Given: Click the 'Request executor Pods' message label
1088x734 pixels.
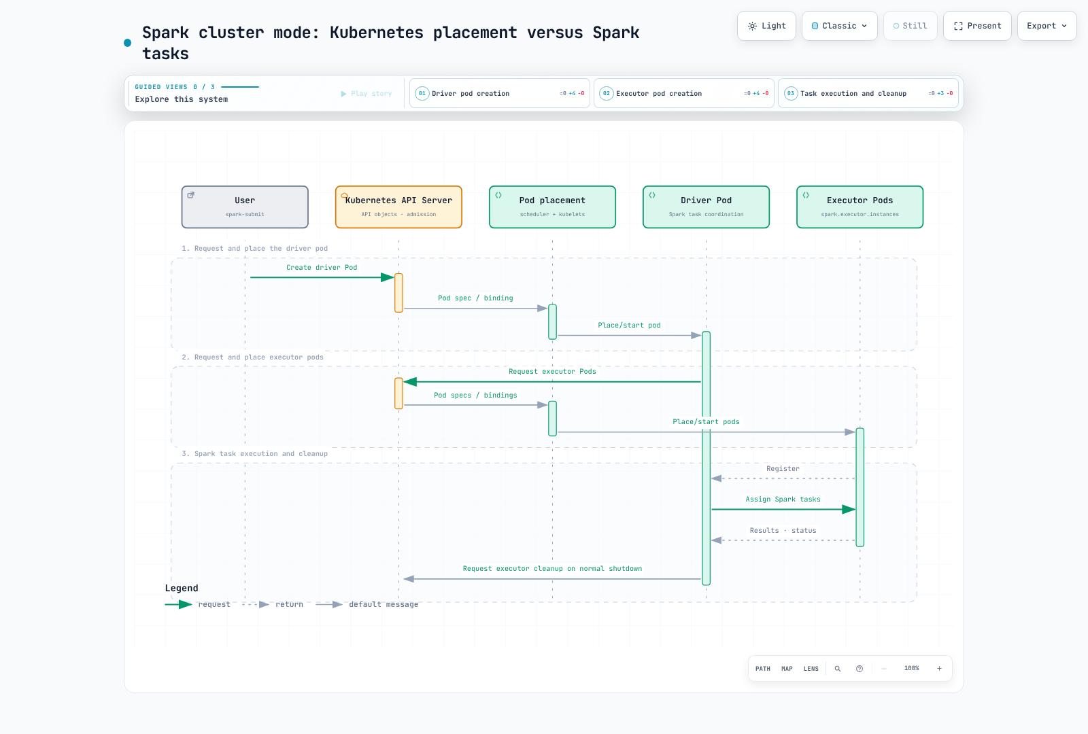Looking at the screenshot, I should coord(552,372).
